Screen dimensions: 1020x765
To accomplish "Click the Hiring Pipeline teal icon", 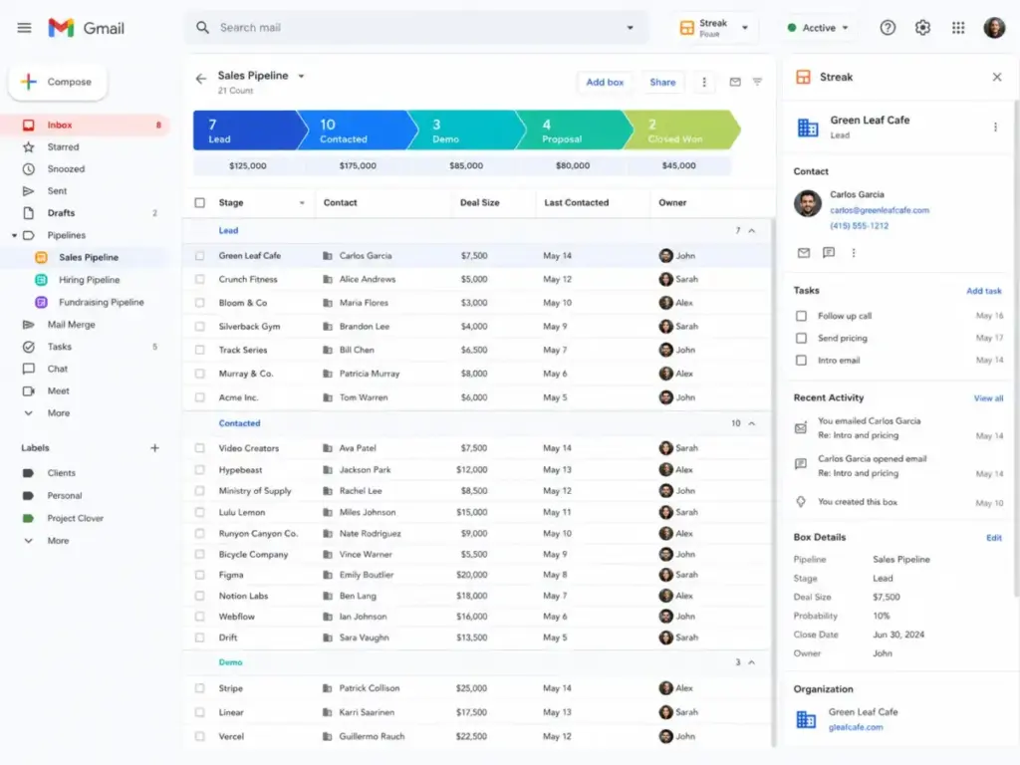I will [41, 280].
